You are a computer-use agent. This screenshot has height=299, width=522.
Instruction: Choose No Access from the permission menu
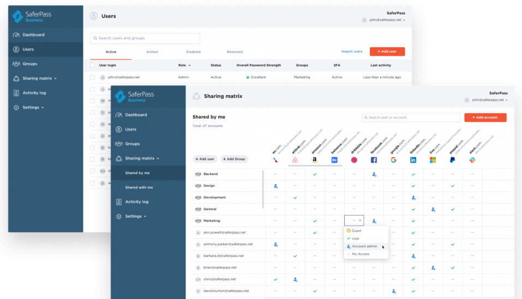[x=366, y=254]
